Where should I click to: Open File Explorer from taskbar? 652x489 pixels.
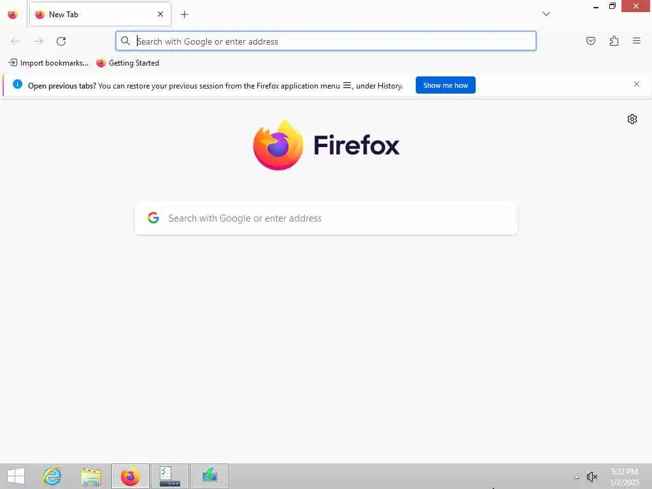pyautogui.click(x=91, y=476)
